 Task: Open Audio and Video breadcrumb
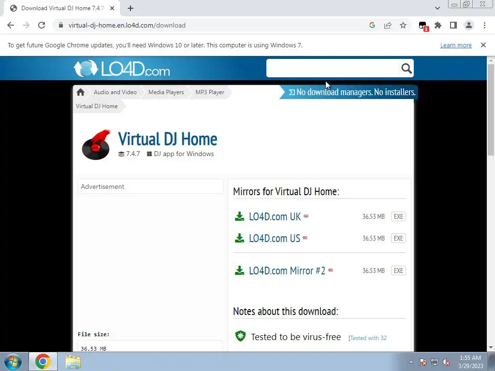[115, 92]
